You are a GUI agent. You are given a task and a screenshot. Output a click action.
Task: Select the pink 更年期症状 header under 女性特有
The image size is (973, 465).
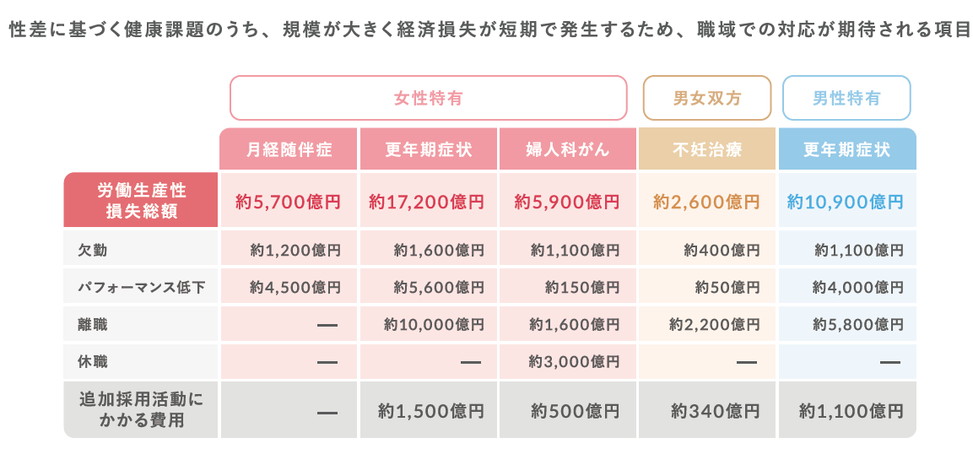click(429, 149)
